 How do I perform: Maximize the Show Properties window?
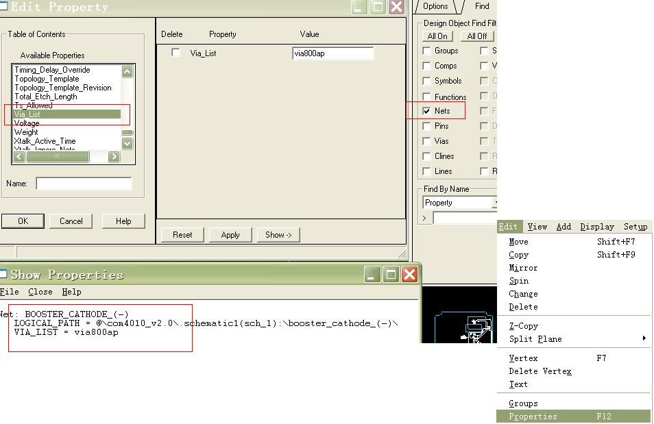(391, 275)
